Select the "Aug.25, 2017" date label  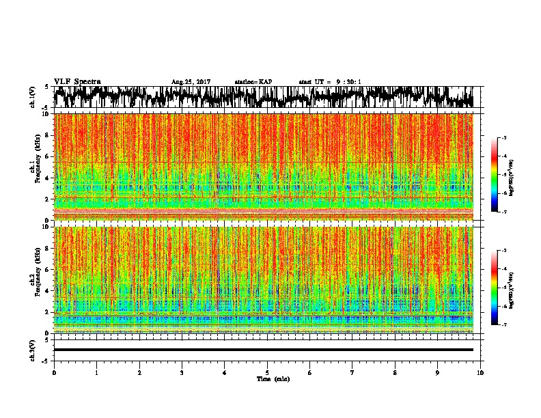click(x=191, y=82)
